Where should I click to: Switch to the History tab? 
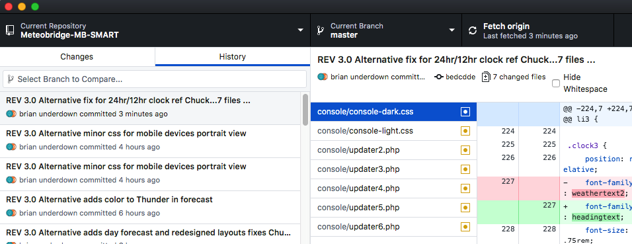(233, 56)
